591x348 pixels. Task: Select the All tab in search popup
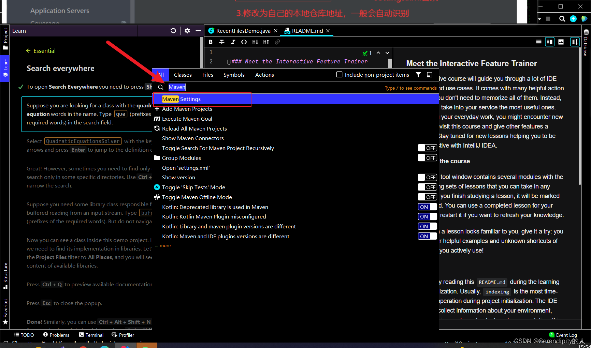coord(161,75)
